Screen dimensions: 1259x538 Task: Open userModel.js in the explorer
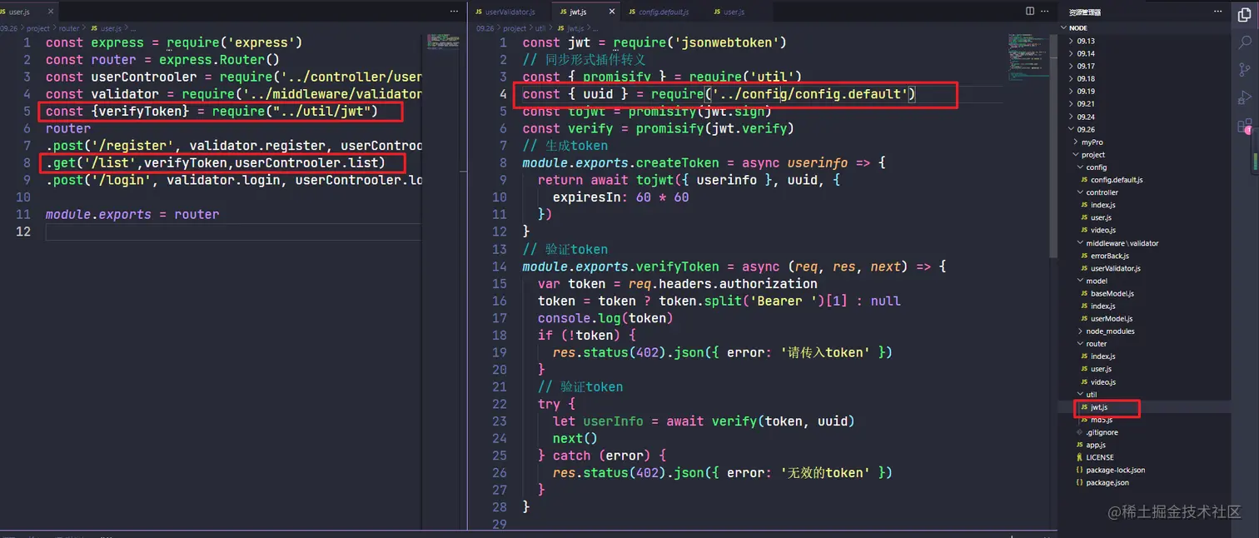pyautogui.click(x=1111, y=319)
